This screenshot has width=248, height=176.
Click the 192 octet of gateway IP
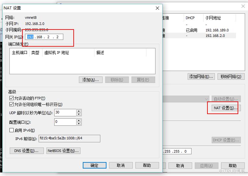tap(30, 37)
